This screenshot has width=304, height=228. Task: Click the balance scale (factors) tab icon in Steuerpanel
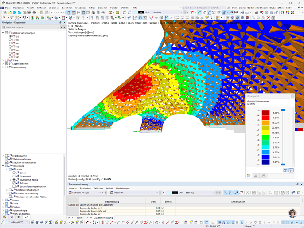click(256, 176)
